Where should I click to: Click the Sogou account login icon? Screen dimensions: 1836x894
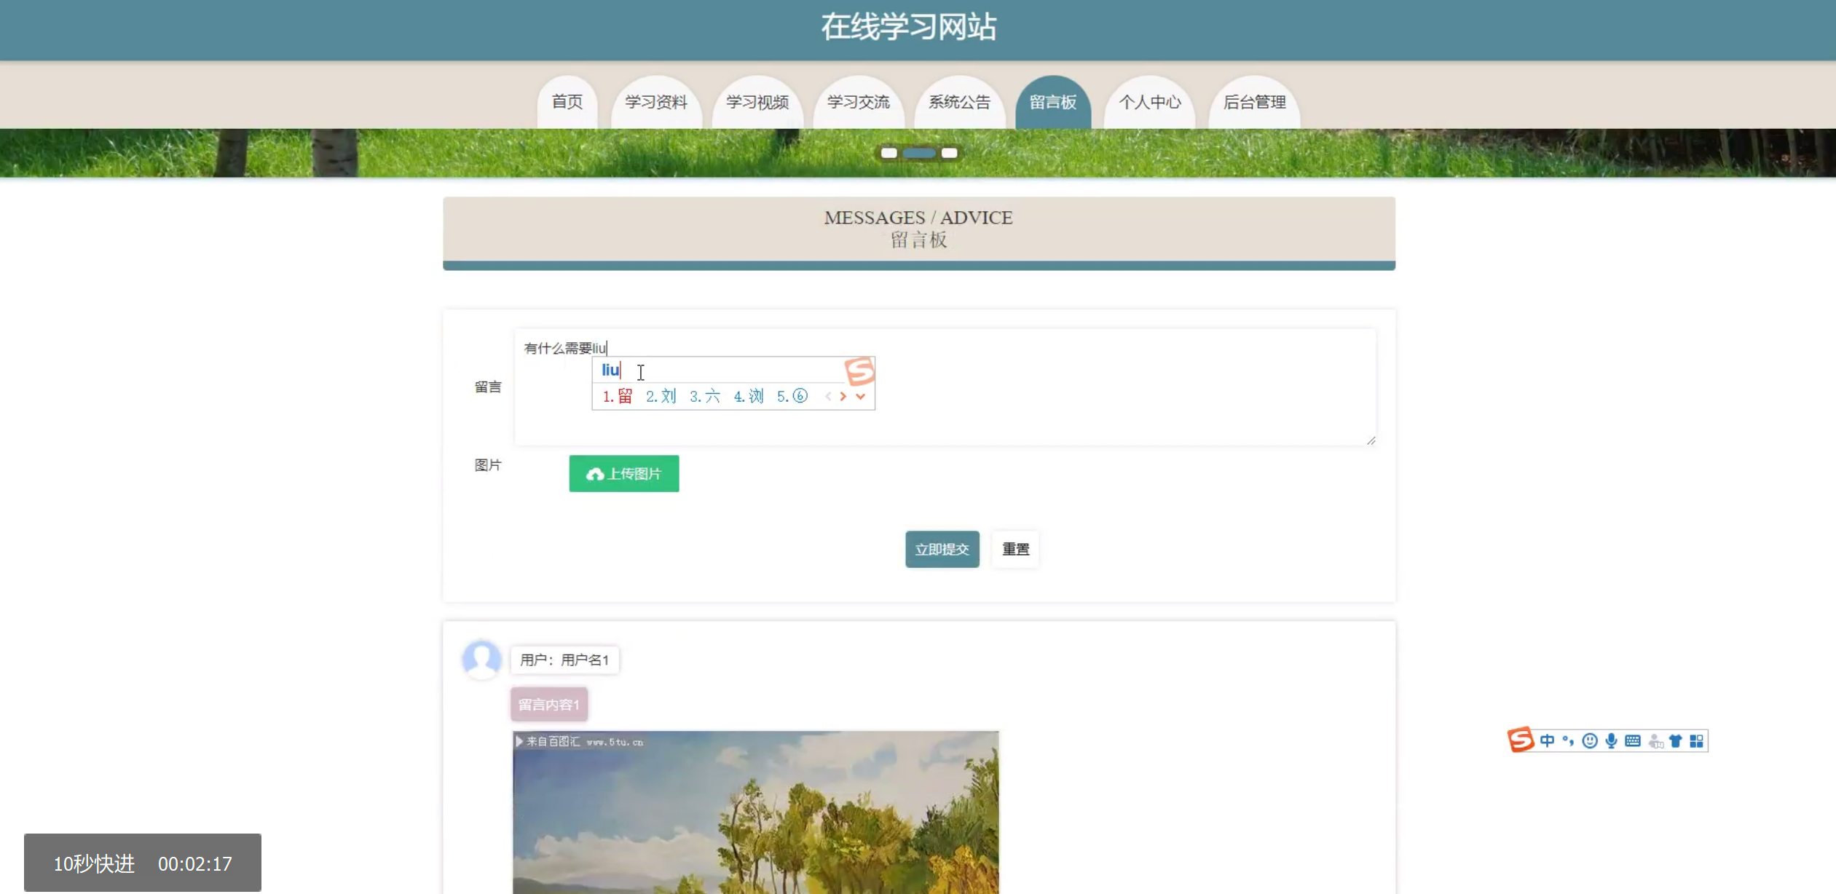pos(1655,740)
